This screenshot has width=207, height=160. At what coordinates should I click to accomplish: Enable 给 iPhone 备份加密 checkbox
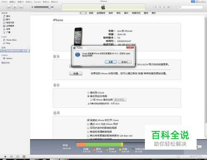[91, 100]
